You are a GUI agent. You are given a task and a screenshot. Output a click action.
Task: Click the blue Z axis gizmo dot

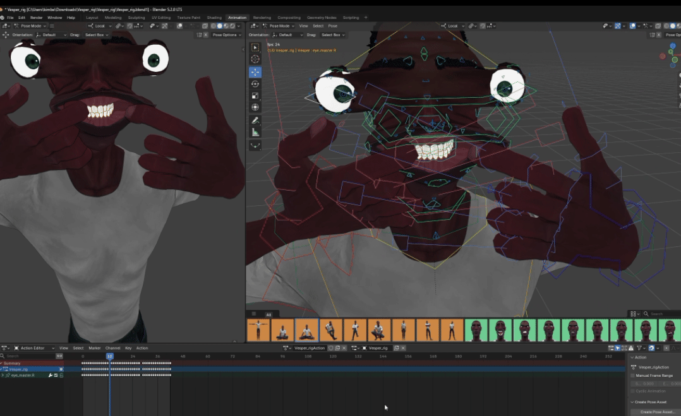tap(673, 45)
